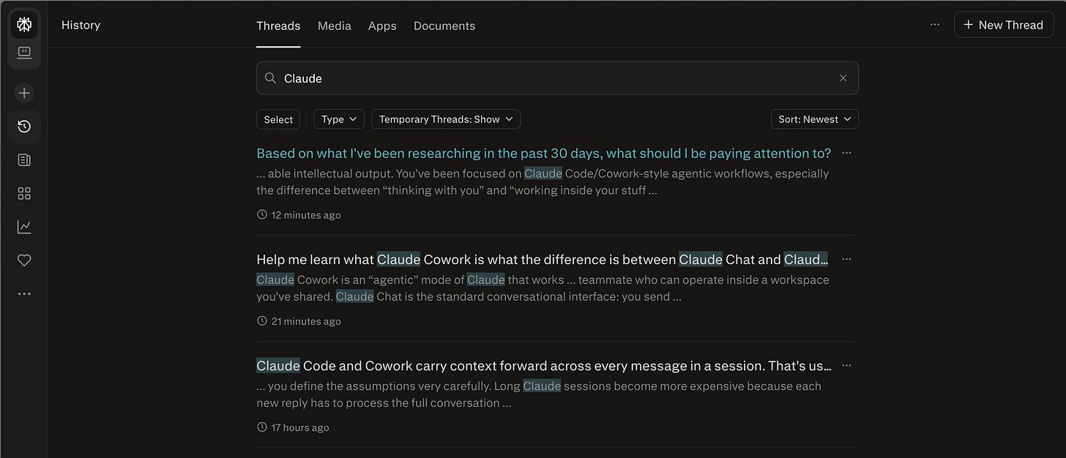Enable Select mode for threads
The width and height of the screenshot is (1066, 458).
pos(277,119)
